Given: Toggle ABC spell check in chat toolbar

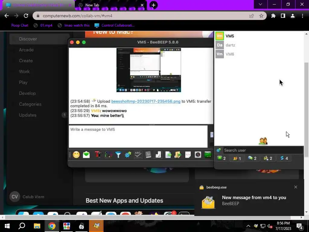Looking at the screenshot, I should [x=138, y=155].
